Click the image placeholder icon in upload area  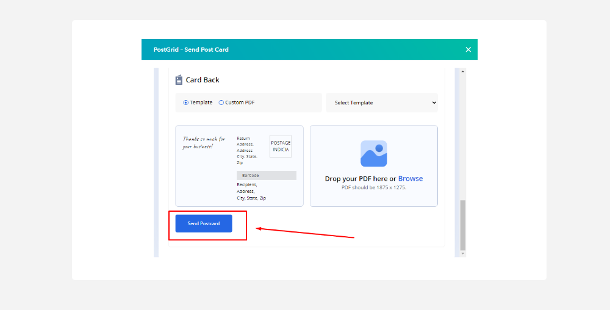[373, 154]
